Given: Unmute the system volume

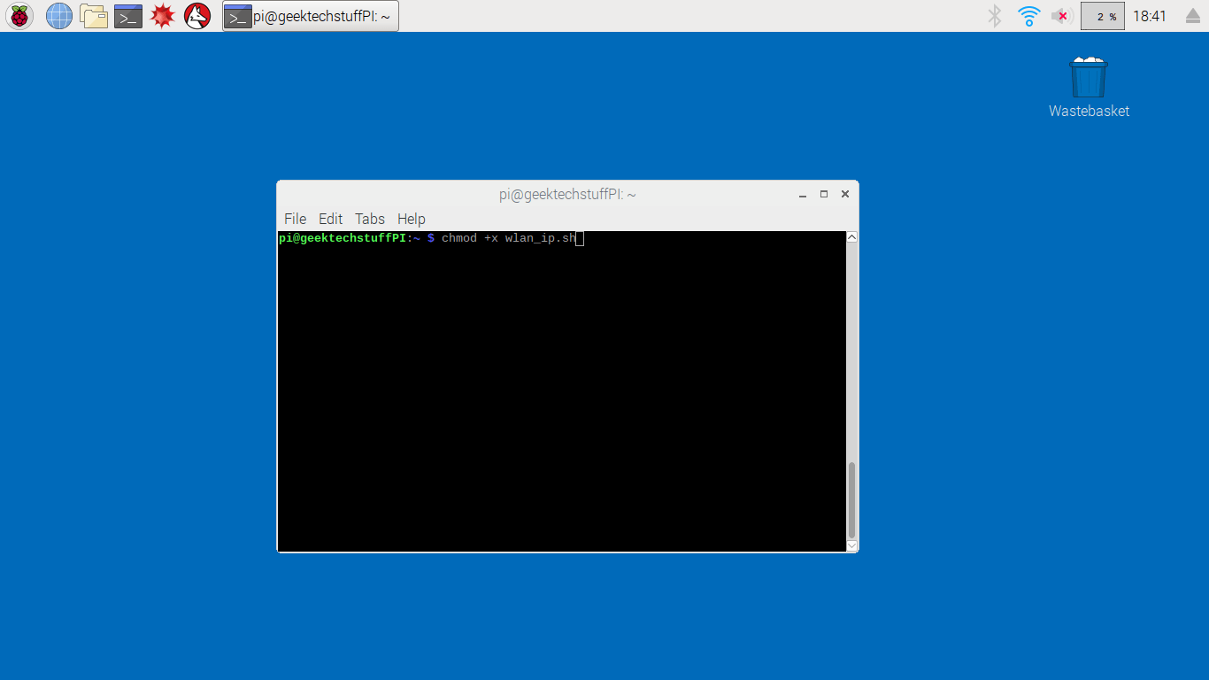Looking at the screenshot, I should tap(1060, 15).
